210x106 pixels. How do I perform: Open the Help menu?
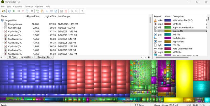click(48, 7)
